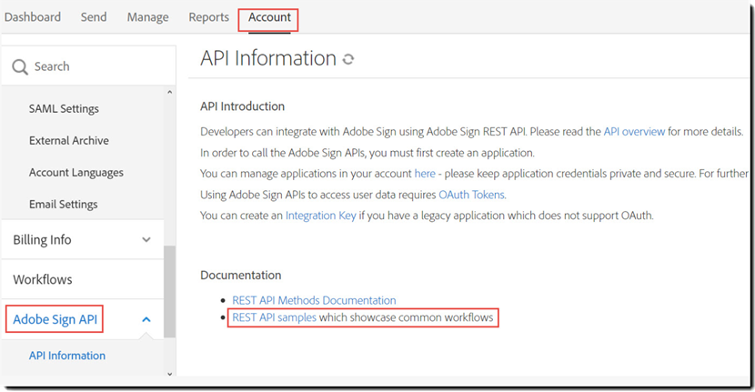Click the refresh icon beside API Information
Screen dimensions: 755x392
[347, 59]
